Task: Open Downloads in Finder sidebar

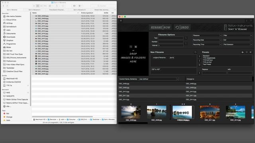Action: tap(11, 37)
